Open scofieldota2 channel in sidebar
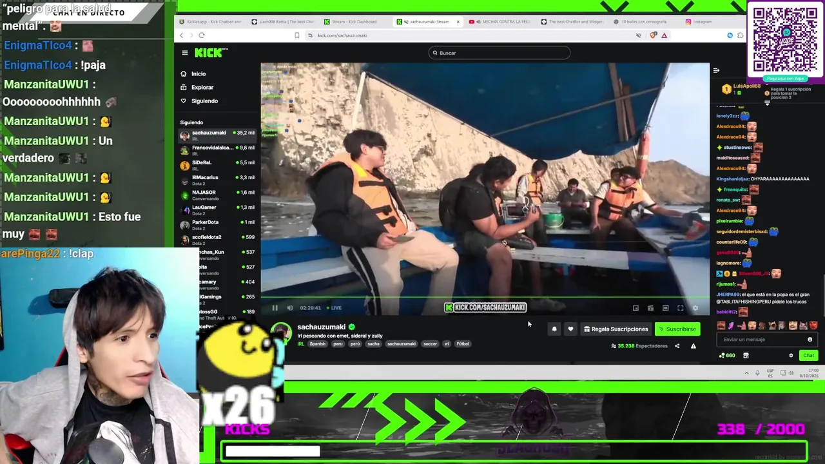This screenshot has width=825, height=464. [218, 239]
